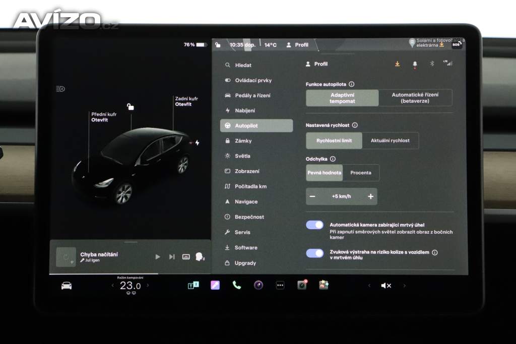The image size is (516, 344).
Task: Toggle automatic blind spot camera switch
Action: pos(315,225)
